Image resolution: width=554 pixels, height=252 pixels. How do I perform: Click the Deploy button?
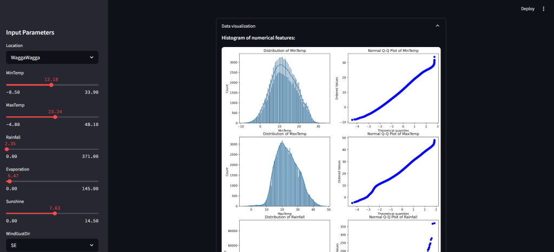click(527, 9)
